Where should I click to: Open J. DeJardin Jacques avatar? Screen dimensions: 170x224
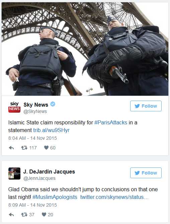14,174
